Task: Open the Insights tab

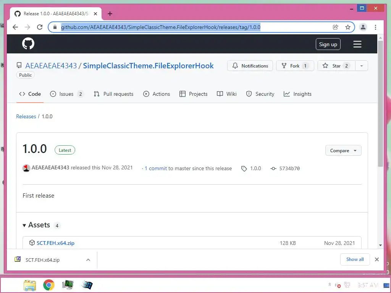Action: click(x=297, y=94)
